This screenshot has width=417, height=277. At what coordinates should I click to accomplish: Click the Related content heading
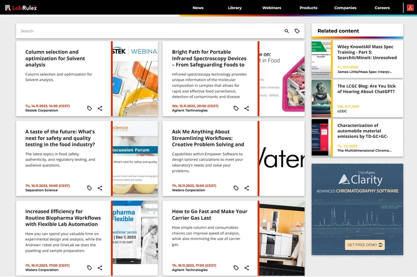[x=338, y=31]
